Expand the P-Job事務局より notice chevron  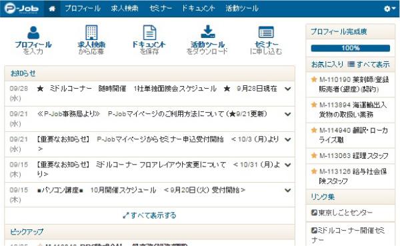[x=288, y=114]
